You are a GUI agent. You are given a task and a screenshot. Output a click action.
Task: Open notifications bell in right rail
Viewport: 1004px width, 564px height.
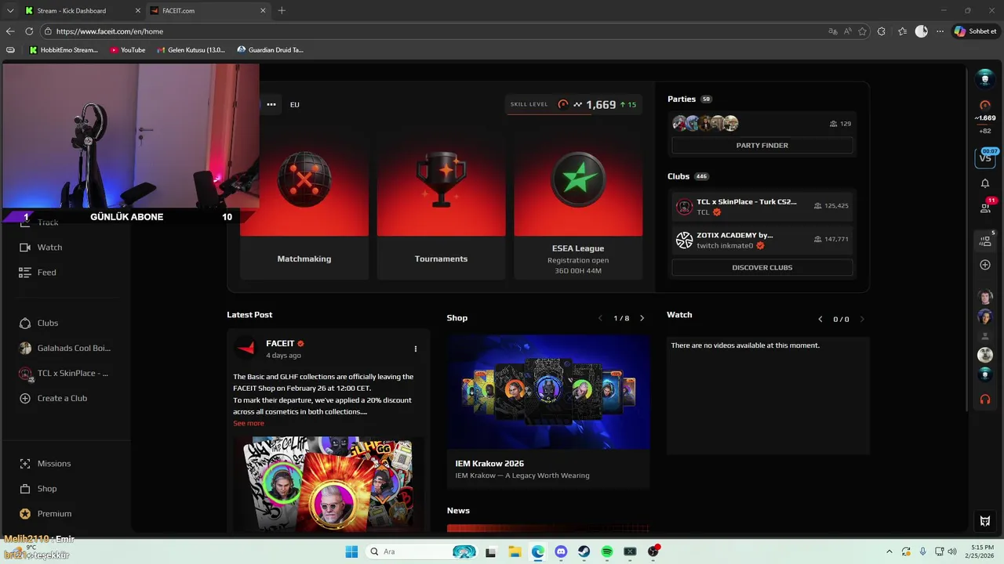(985, 183)
